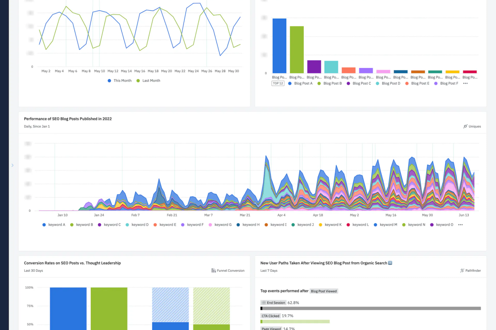
Task: Click the Funnel Conversion chart-type icon
Action: 214,271
